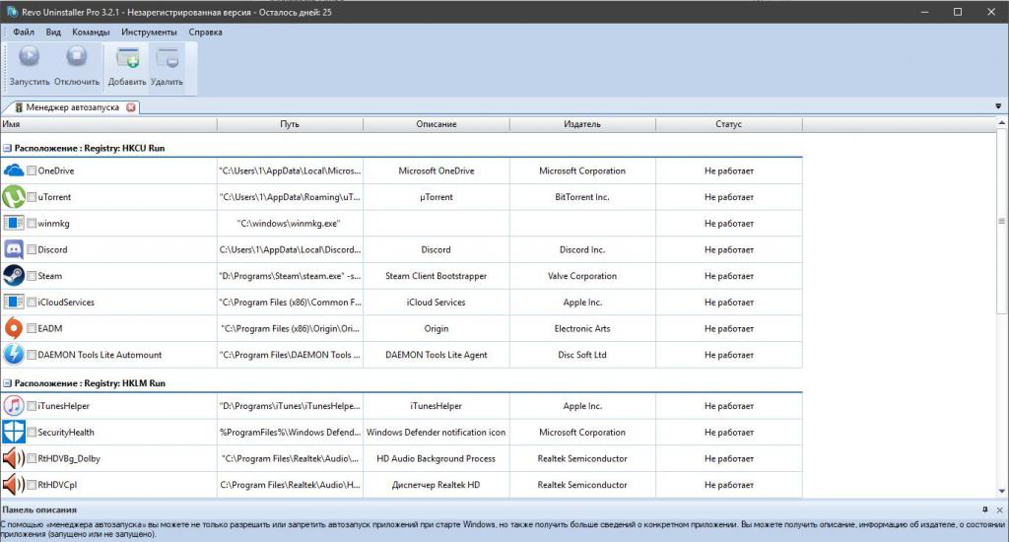Click the Steam app icon
Screen dimensions: 1009x542
(14, 276)
